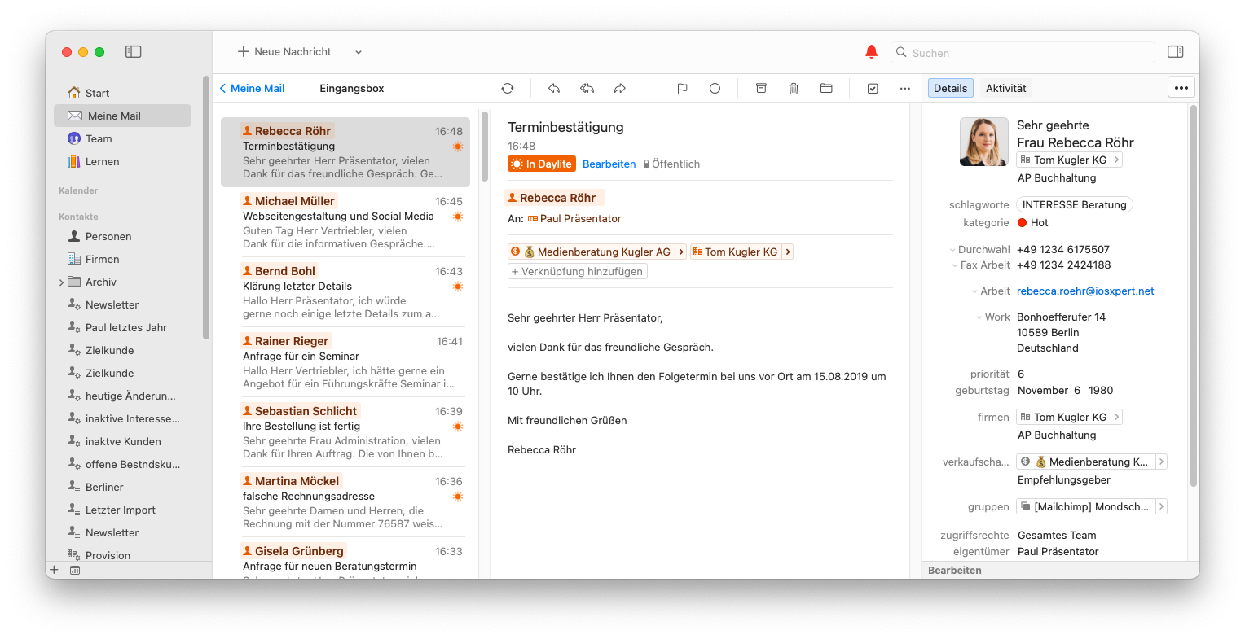Screen dimensions: 1245x639
Task: Open Medienberatung opportunity arrow in details
Action: pos(1162,462)
